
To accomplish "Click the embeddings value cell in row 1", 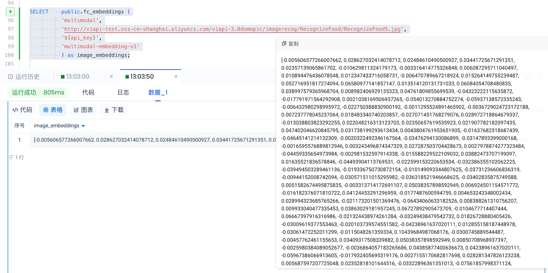I will [155, 140].
